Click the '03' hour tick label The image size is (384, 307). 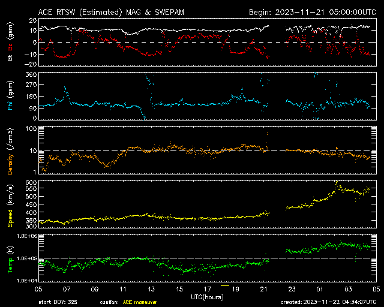click(x=348, y=289)
